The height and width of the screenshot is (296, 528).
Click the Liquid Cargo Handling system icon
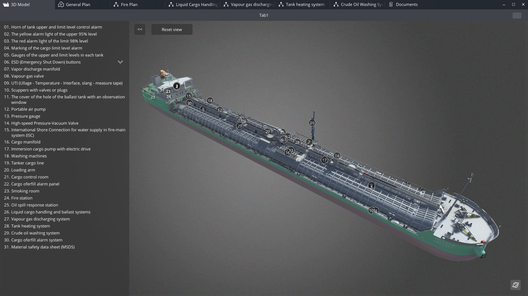pyautogui.click(x=171, y=4)
